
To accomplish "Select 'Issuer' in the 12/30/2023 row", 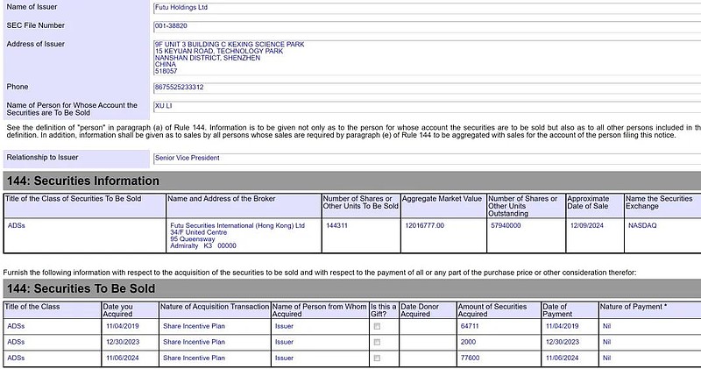I will coord(284,342).
